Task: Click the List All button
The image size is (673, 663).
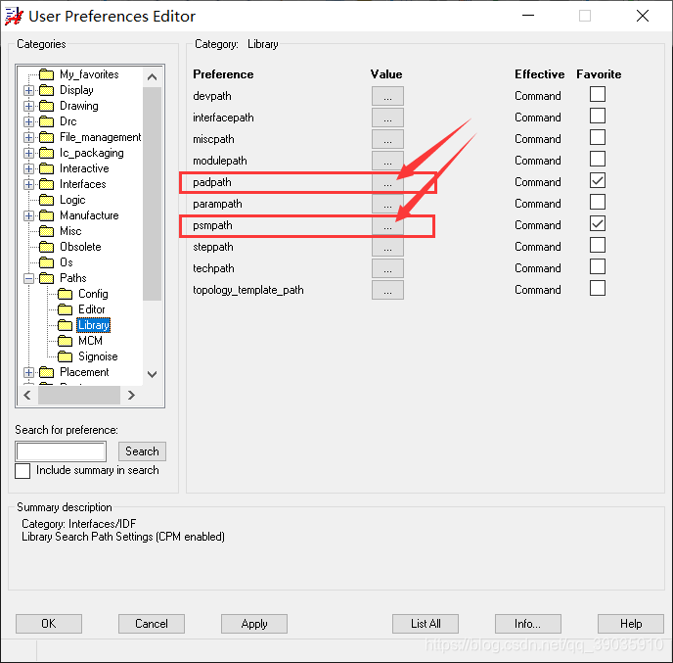Action: point(426,624)
